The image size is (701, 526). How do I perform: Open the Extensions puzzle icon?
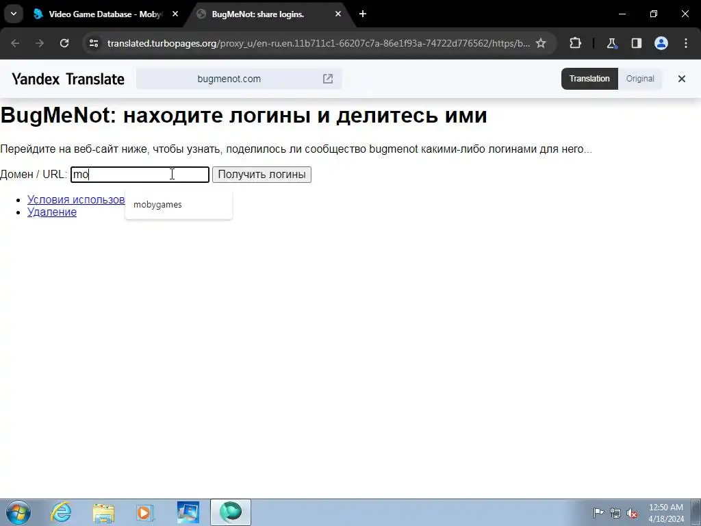pos(575,43)
